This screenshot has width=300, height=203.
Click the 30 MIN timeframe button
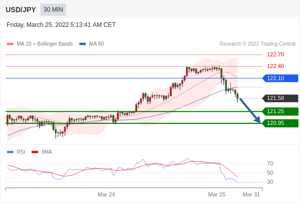click(53, 10)
